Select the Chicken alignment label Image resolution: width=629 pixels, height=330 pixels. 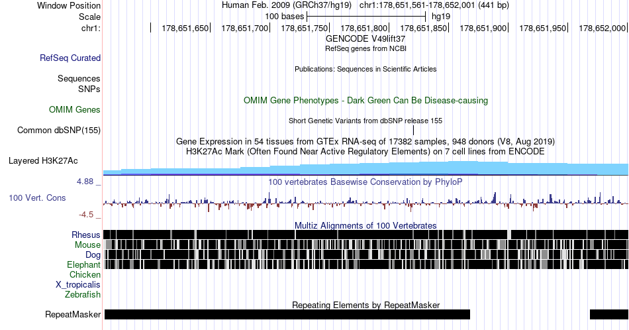85,274
